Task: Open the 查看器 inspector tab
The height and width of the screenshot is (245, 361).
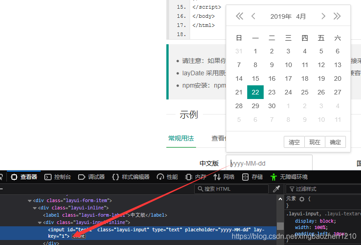Action: click(24, 177)
